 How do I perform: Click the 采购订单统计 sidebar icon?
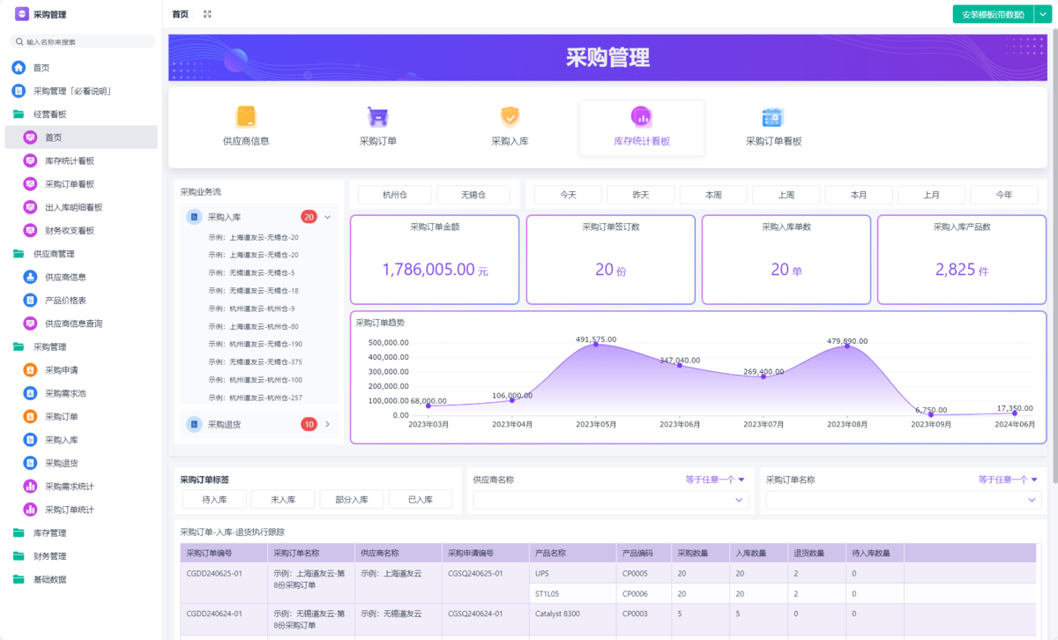30,510
